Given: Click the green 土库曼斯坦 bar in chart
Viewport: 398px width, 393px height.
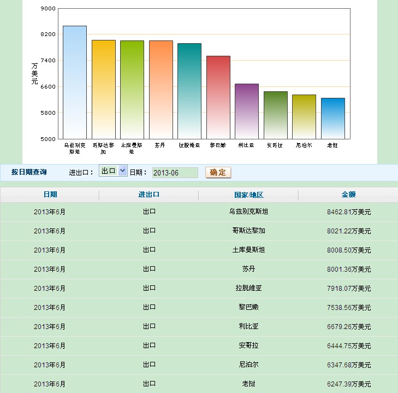Looking at the screenshot, I should coord(132,89).
